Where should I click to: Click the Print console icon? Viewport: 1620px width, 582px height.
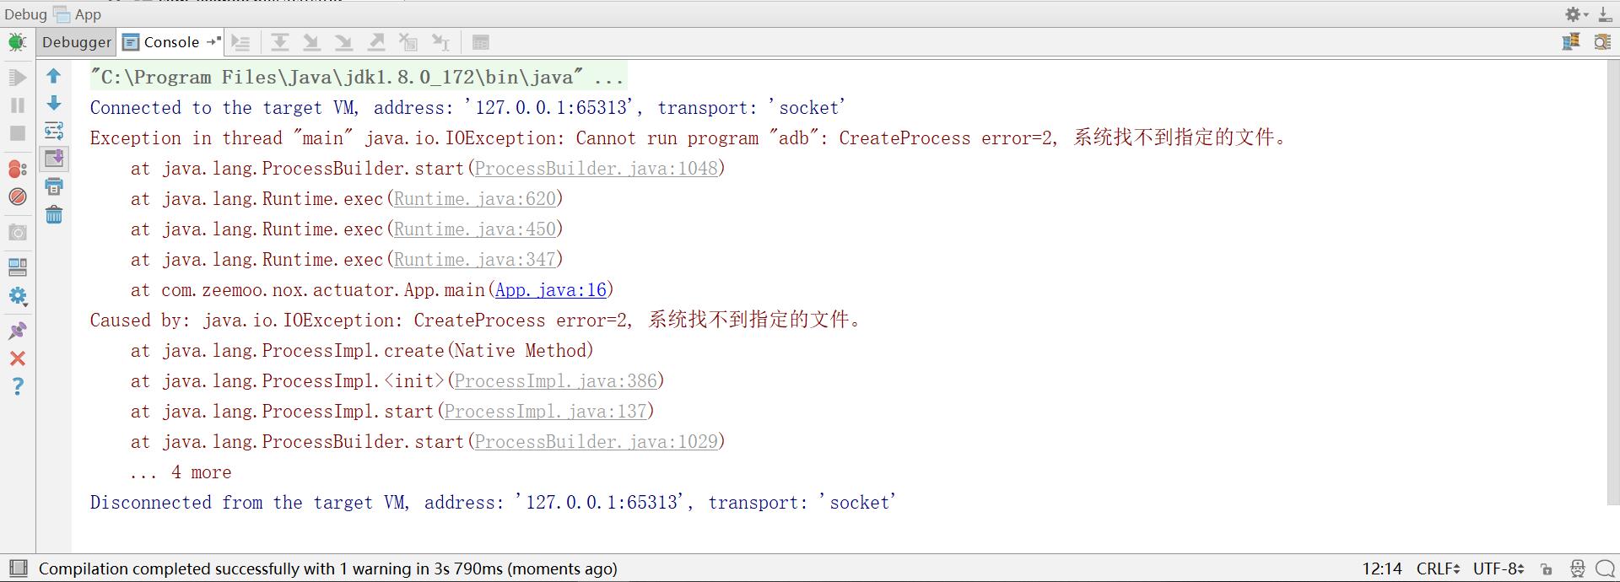click(x=54, y=186)
